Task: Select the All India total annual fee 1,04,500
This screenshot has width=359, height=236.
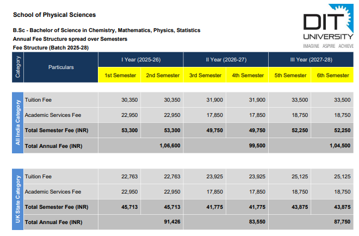Action: tap(338, 146)
